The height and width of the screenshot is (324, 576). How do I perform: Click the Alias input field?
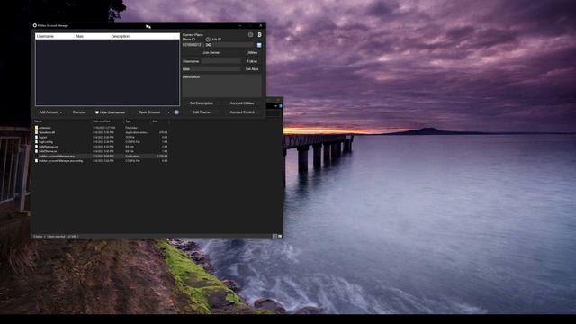click(x=216, y=69)
